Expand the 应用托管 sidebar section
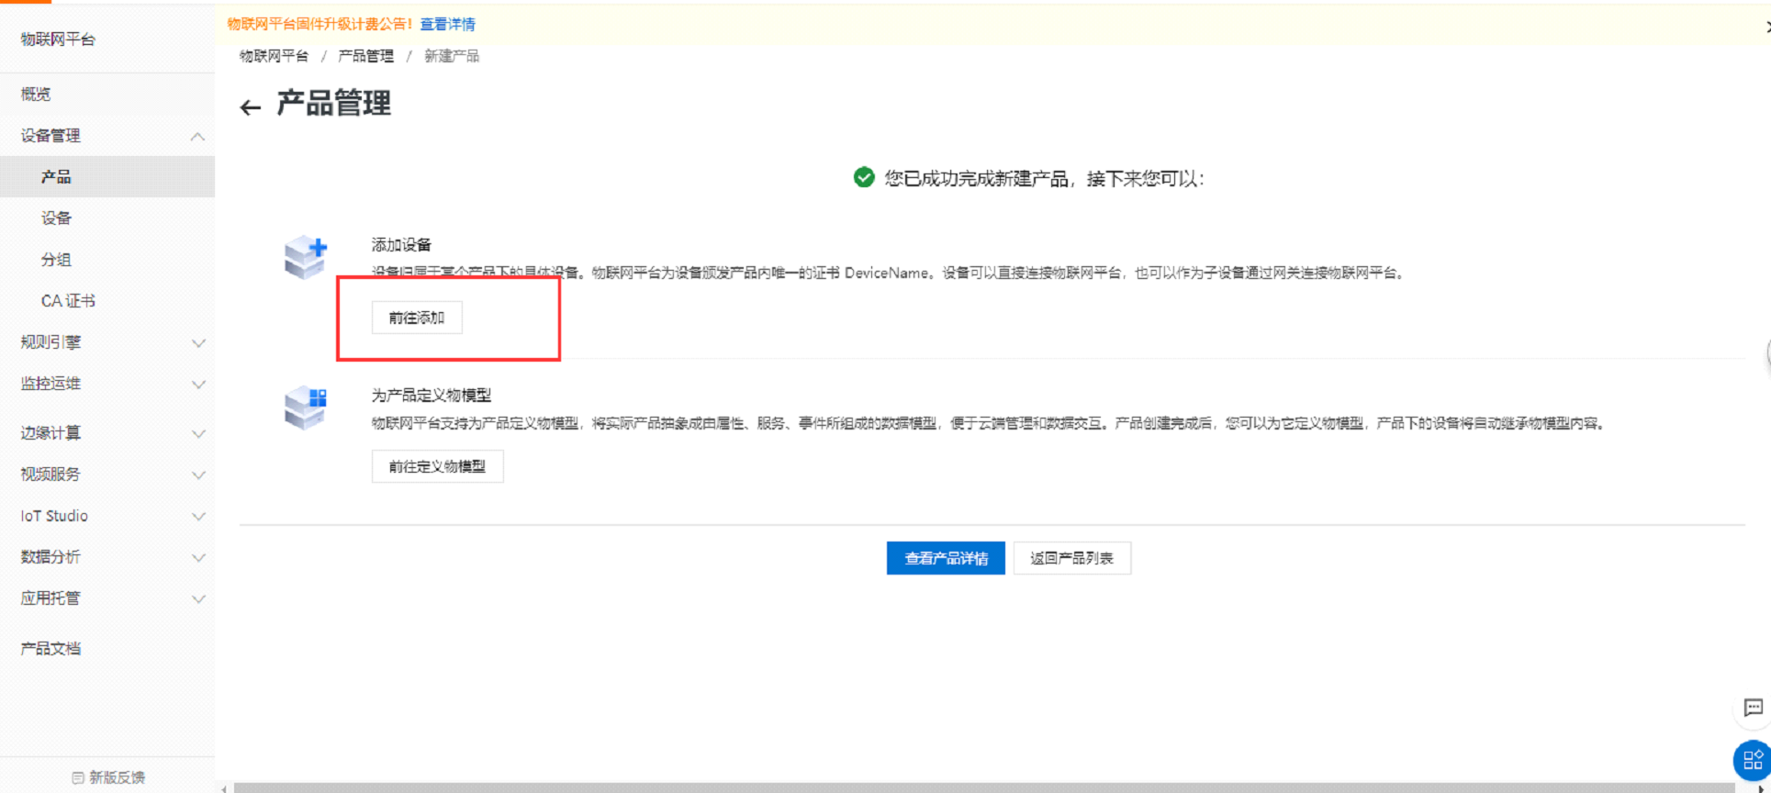The image size is (1771, 793). click(x=197, y=599)
